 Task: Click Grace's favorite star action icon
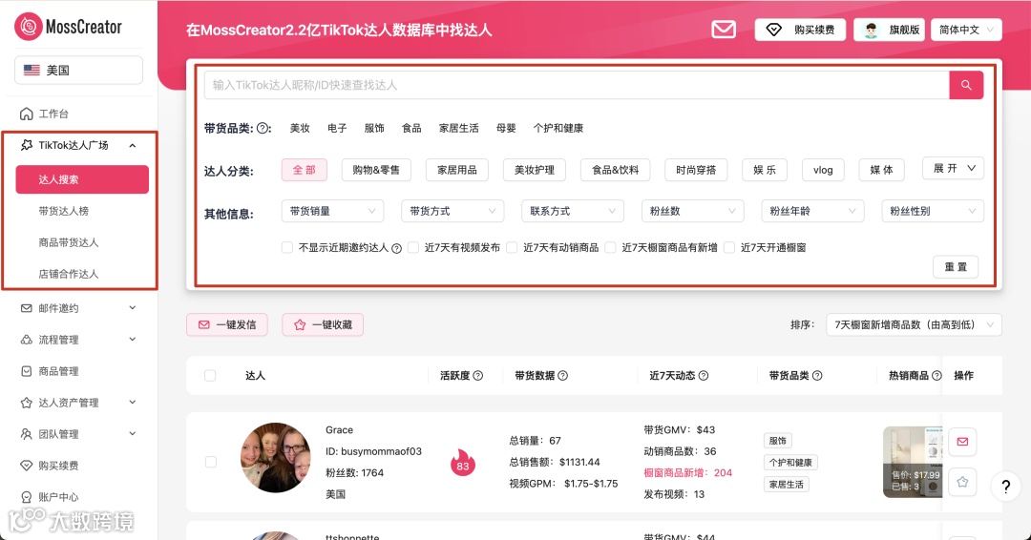962,482
